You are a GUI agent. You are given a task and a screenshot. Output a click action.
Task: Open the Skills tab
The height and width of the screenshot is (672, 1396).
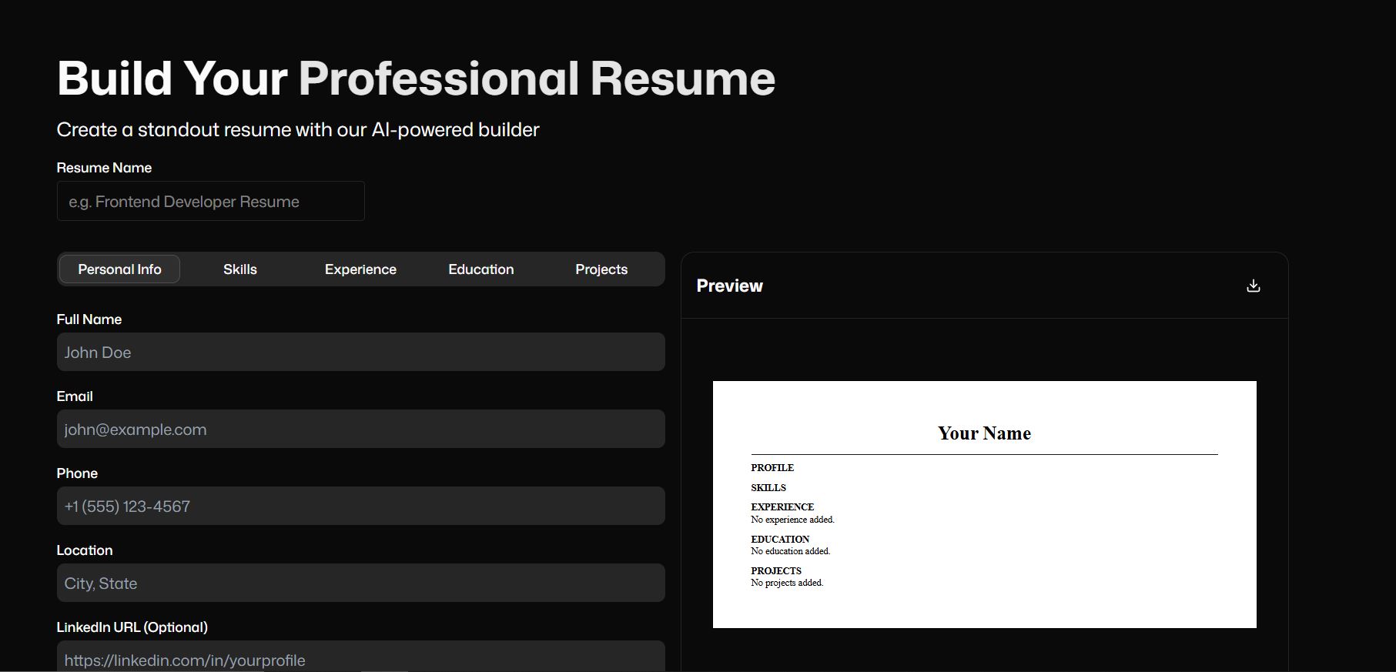coord(240,269)
